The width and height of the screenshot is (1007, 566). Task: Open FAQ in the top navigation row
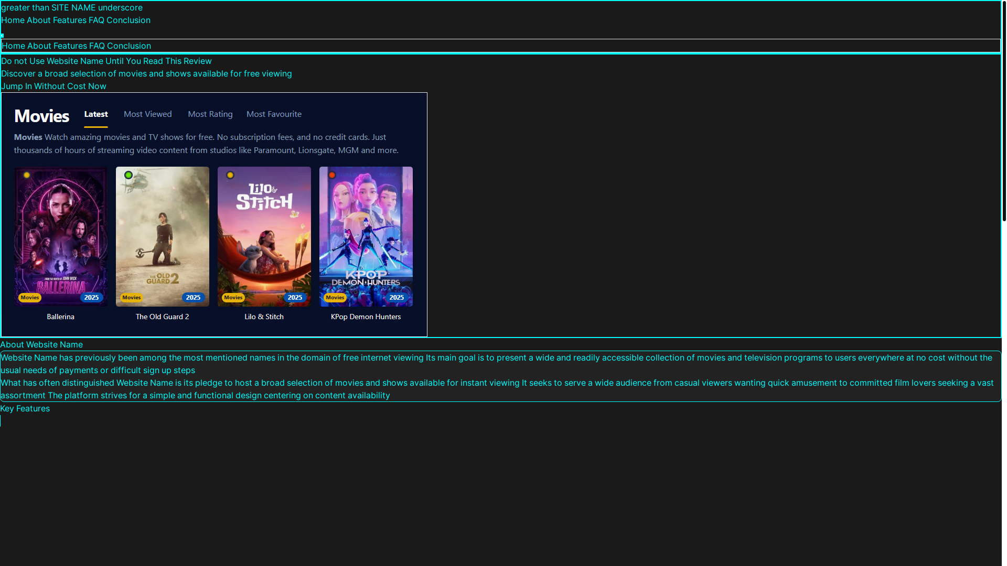tap(97, 20)
